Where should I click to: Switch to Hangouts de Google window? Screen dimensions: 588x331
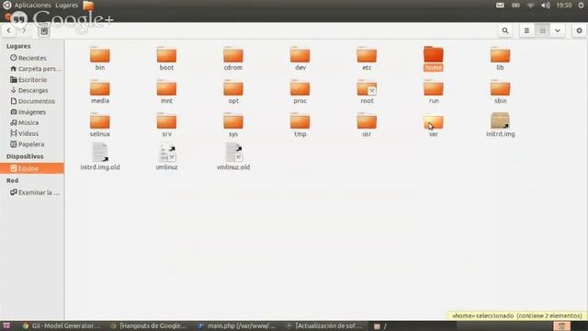tap(149, 326)
